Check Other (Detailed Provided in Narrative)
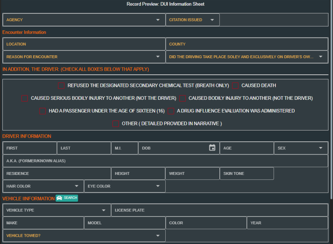This screenshot has height=244, width=333. click(116, 124)
